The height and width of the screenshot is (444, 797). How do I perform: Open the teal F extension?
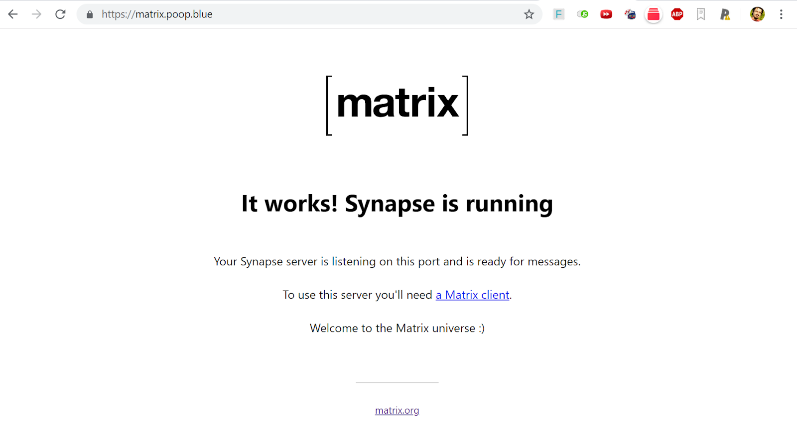(558, 14)
